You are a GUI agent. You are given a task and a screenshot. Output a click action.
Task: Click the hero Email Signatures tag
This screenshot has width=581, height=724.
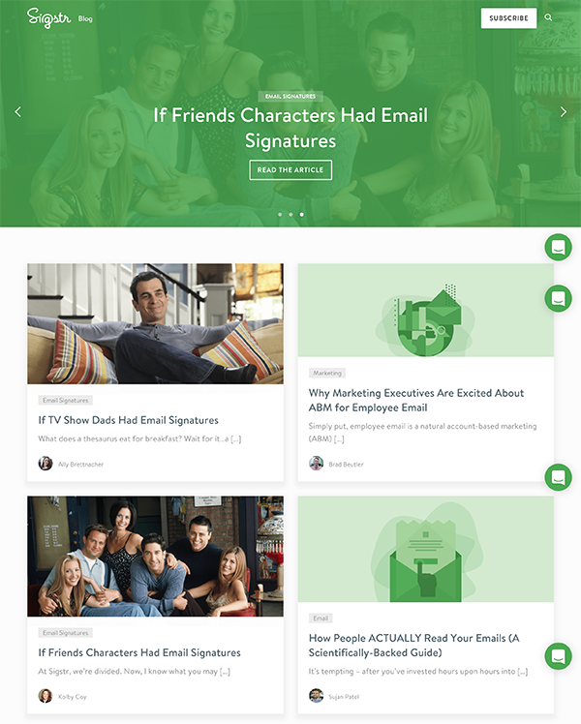[290, 96]
